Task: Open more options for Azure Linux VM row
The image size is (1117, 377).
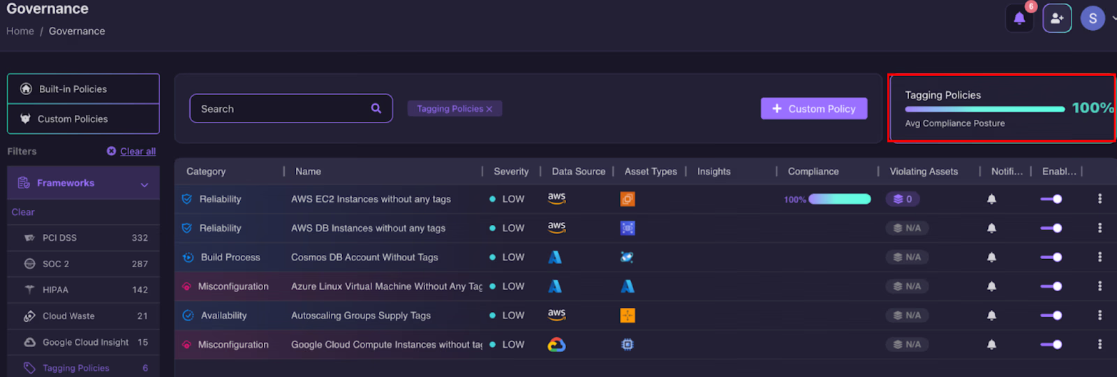Action: pos(1100,286)
